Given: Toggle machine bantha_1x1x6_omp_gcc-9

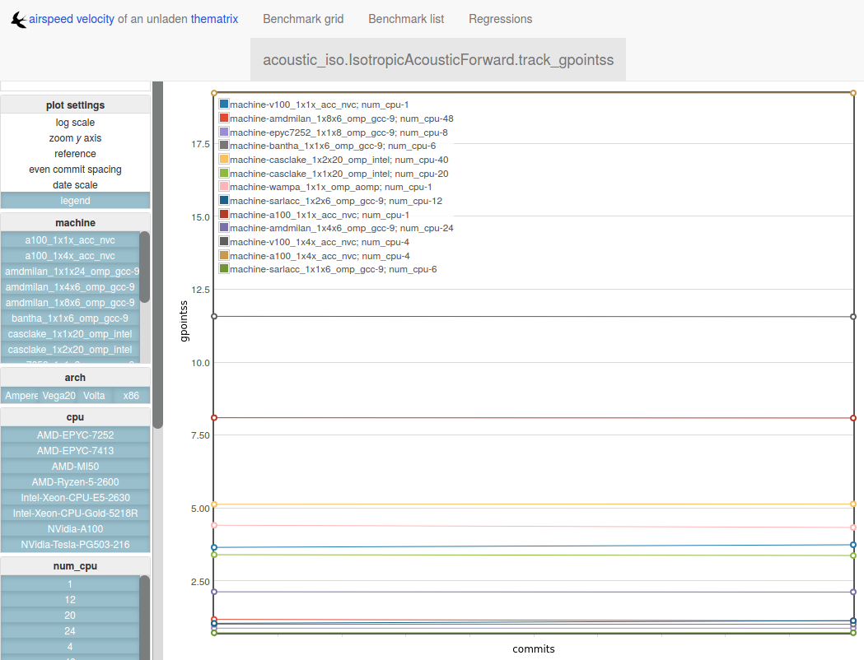Looking at the screenshot, I should (70, 318).
